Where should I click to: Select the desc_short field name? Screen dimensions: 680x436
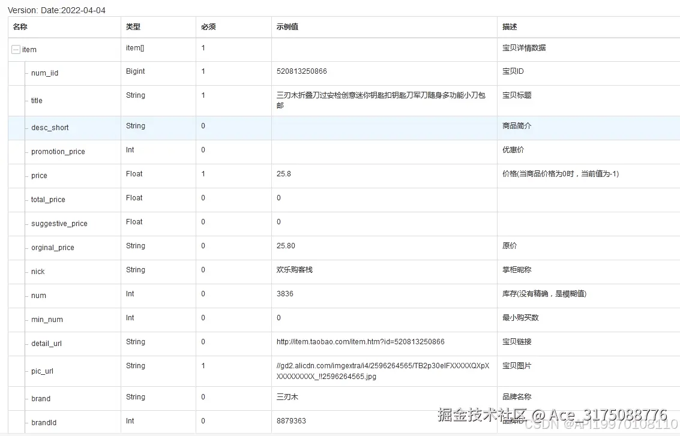pyautogui.click(x=50, y=127)
